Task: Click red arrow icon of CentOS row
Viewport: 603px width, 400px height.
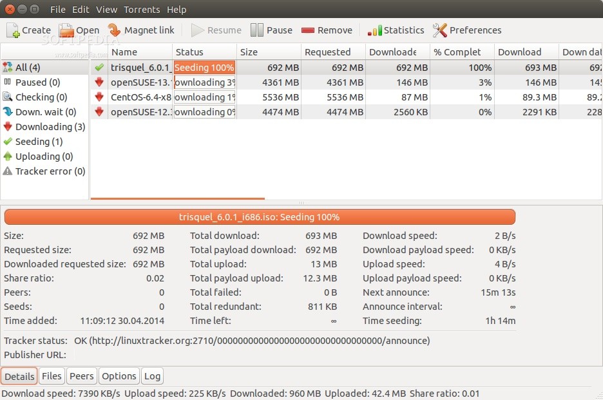Action: tap(99, 97)
